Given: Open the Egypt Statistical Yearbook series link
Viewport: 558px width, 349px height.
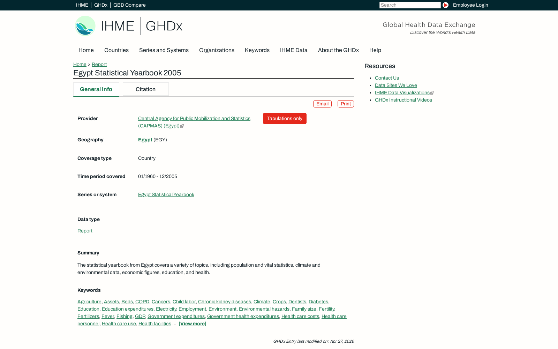Looking at the screenshot, I should pos(166,194).
